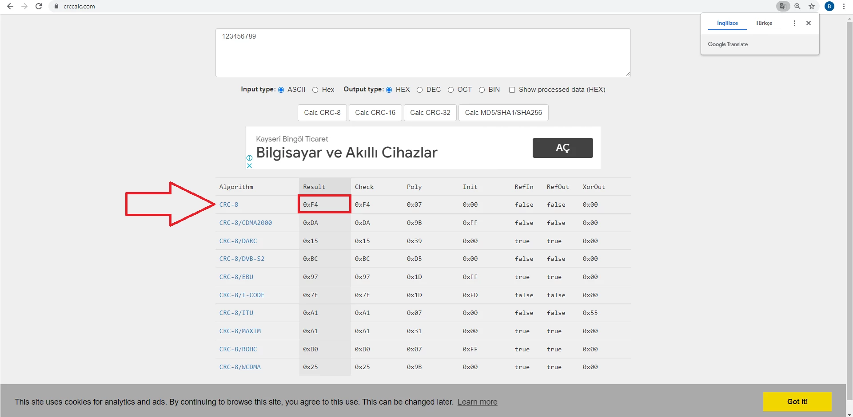Select Hex input type

click(315, 90)
